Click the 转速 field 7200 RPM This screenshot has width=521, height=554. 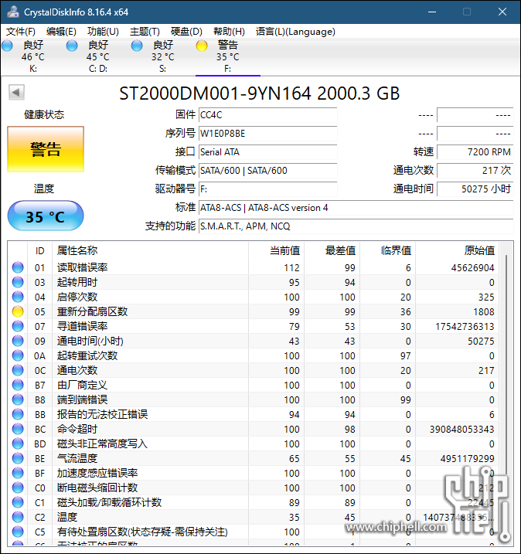(x=475, y=152)
